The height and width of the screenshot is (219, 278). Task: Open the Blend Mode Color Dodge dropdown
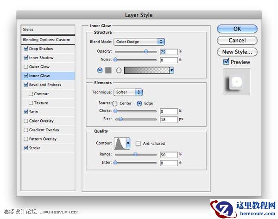pyautogui.click(x=139, y=42)
